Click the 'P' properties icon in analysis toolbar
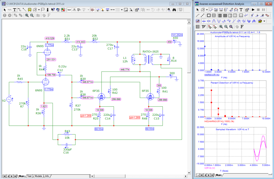Viewport: 274px width, 179px height. (x=204, y=27)
